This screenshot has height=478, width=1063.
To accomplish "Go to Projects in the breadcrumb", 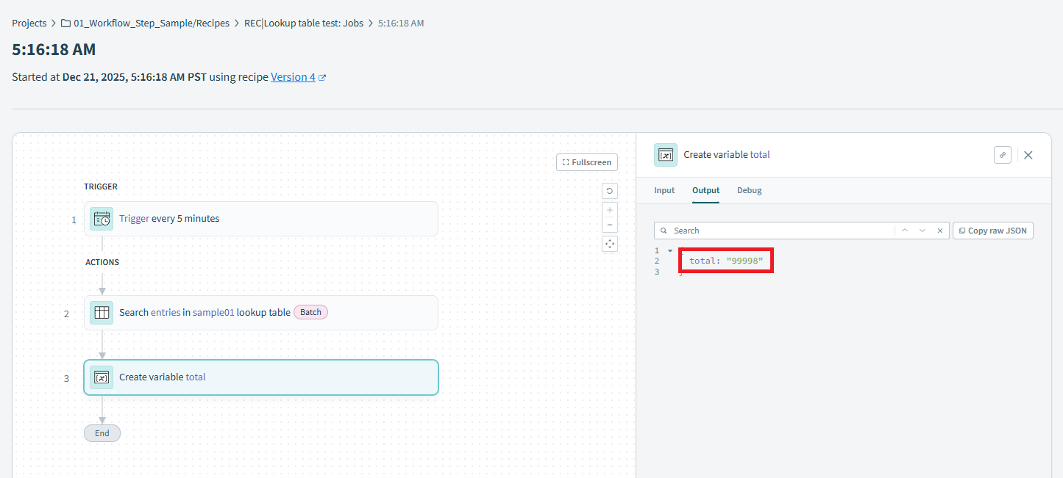I will point(29,23).
